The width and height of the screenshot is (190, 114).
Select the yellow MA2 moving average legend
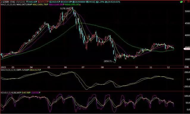point(40,4)
